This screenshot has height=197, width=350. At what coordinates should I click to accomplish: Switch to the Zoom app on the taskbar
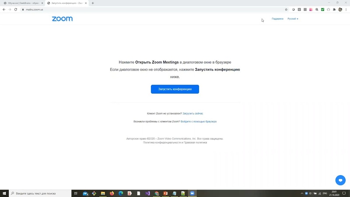pyautogui.click(x=192, y=193)
